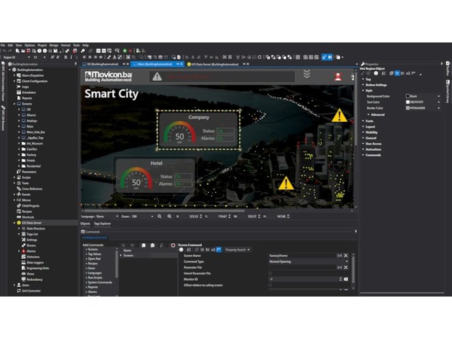
Task: Open the Toolbox side panel
Action: 447,72
